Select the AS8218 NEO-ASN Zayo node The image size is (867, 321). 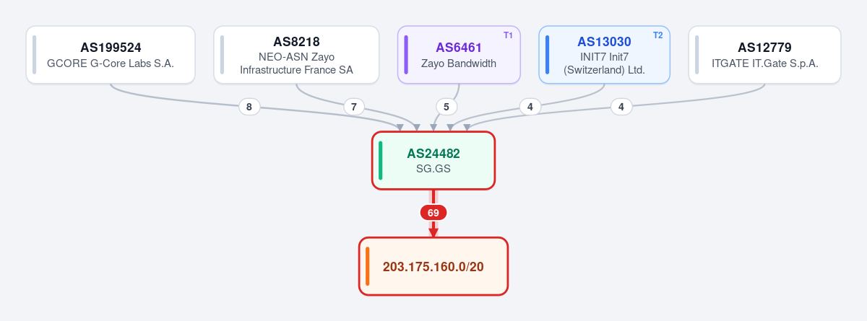(296, 55)
